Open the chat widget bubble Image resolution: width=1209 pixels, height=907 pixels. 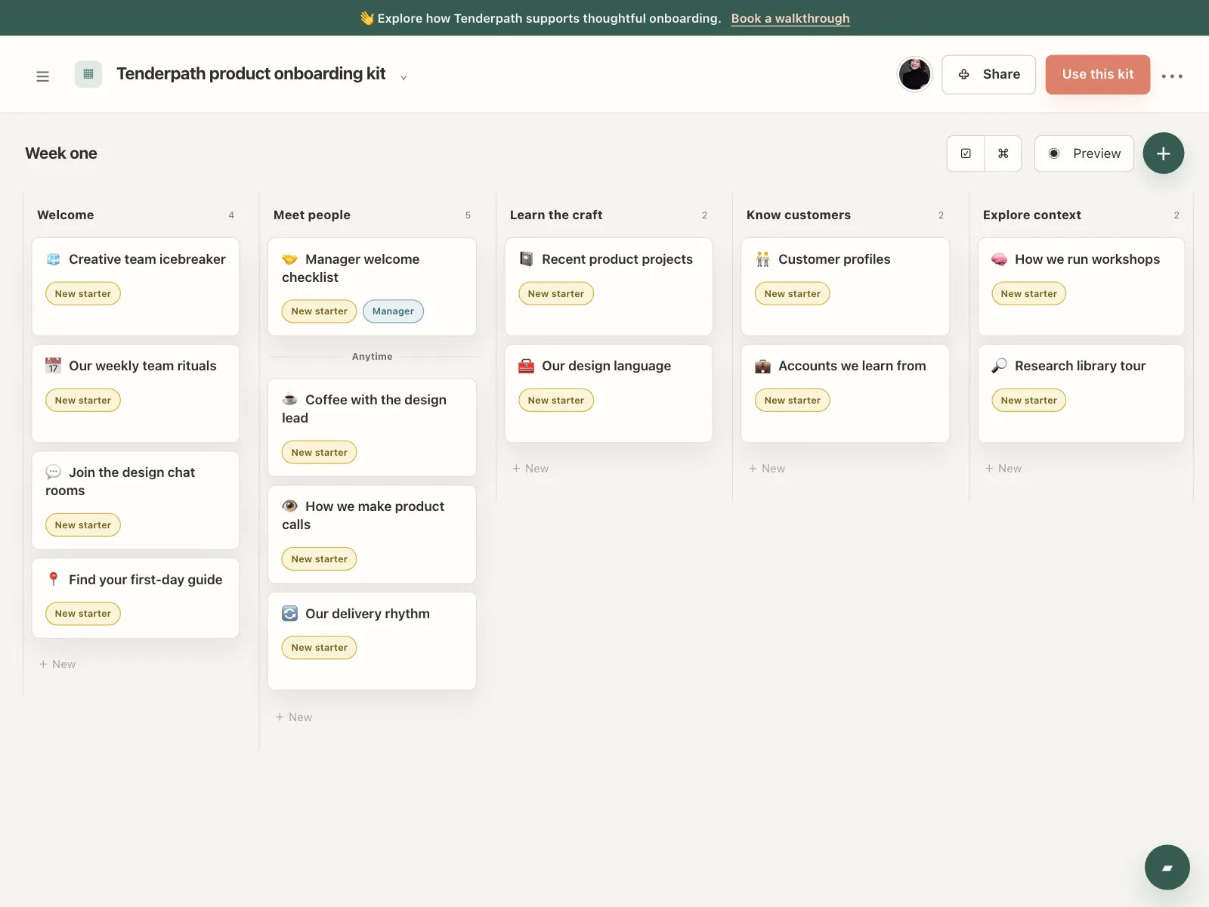coord(1167,867)
